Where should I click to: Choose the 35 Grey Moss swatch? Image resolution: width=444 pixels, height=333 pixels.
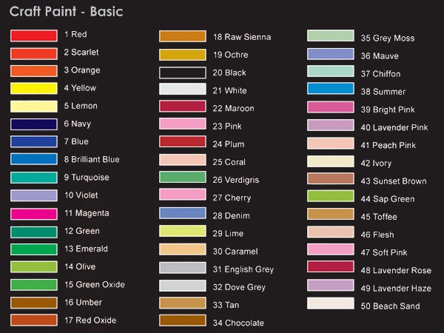[x=331, y=36]
